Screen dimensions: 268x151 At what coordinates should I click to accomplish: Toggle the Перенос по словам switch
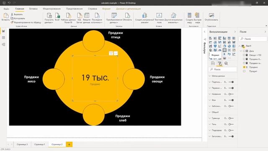(231, 88)
